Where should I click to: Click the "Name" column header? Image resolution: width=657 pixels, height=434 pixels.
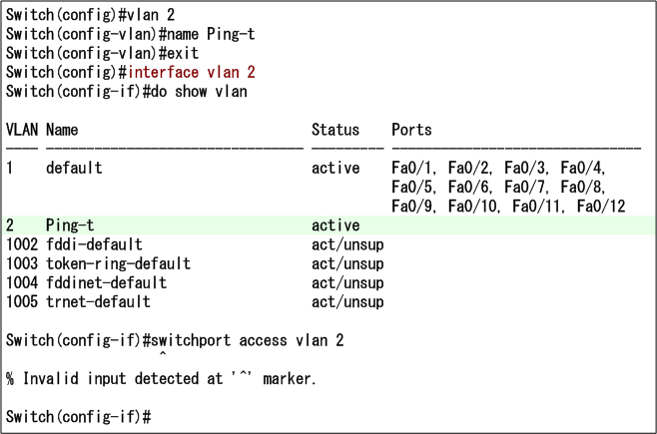62,130
